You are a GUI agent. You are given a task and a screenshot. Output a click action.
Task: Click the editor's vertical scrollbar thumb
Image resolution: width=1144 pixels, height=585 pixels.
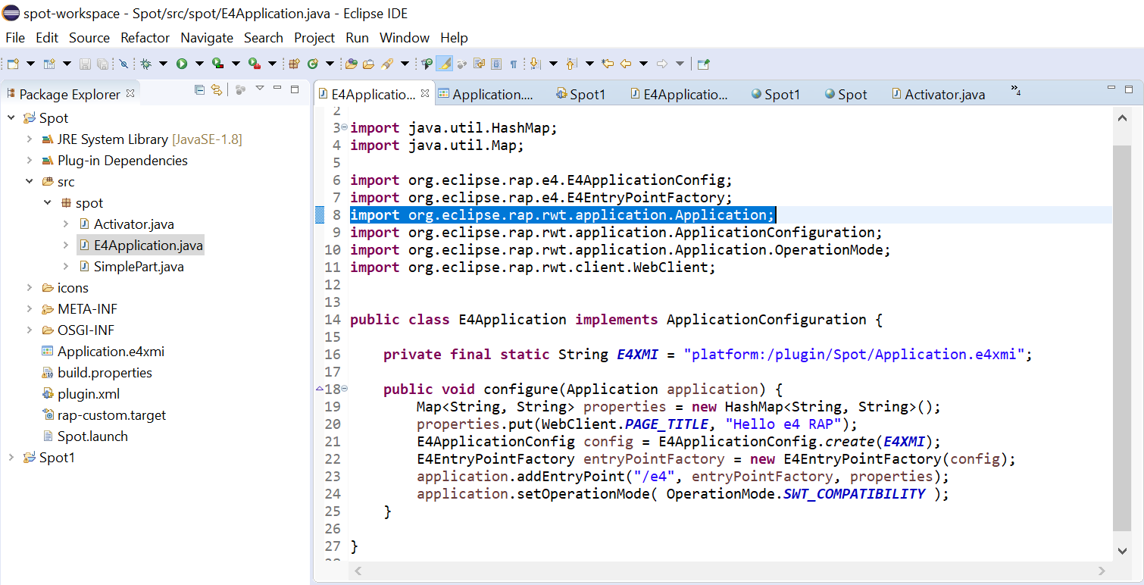pos(1122,337)
